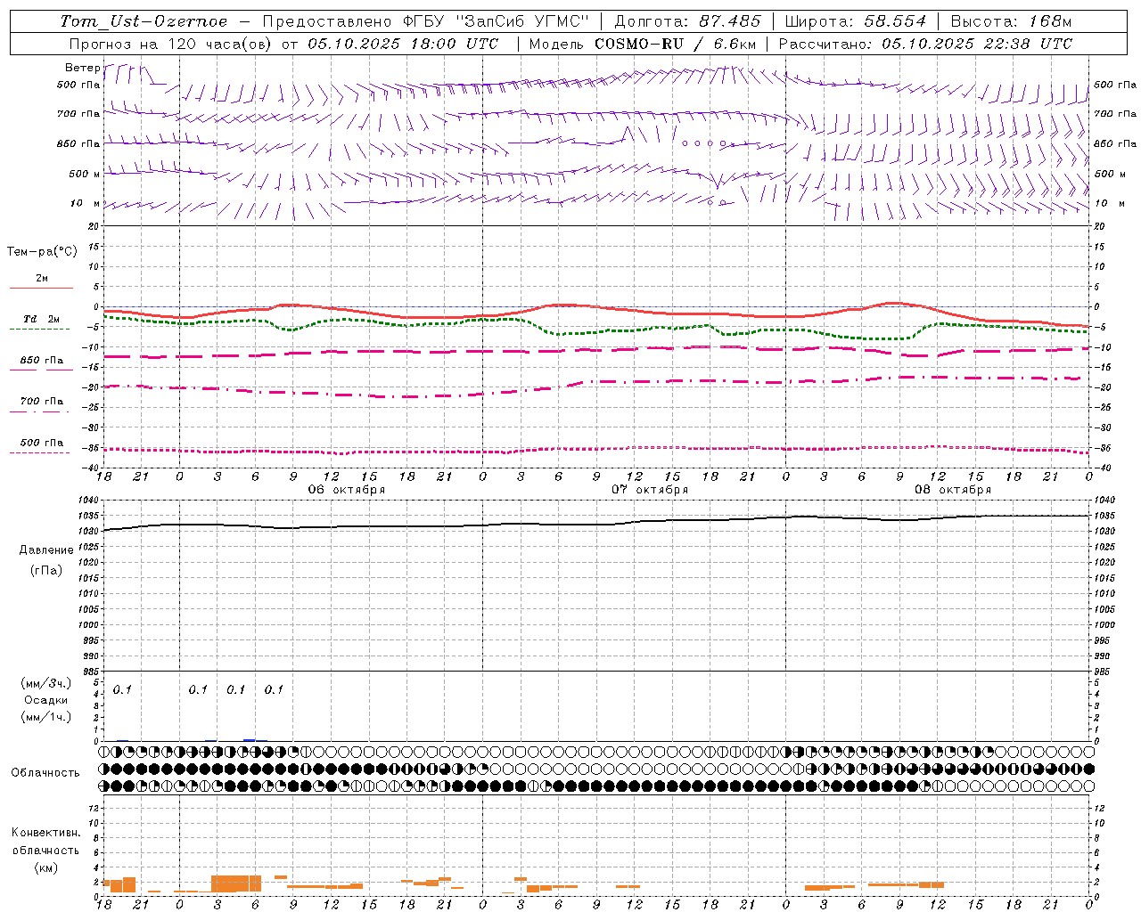Click the 'Рассчитано: 05.10.2025 22:38 UTC' timestamp
The width and height of the screenshot is (1141, 912).
(925, 44)
